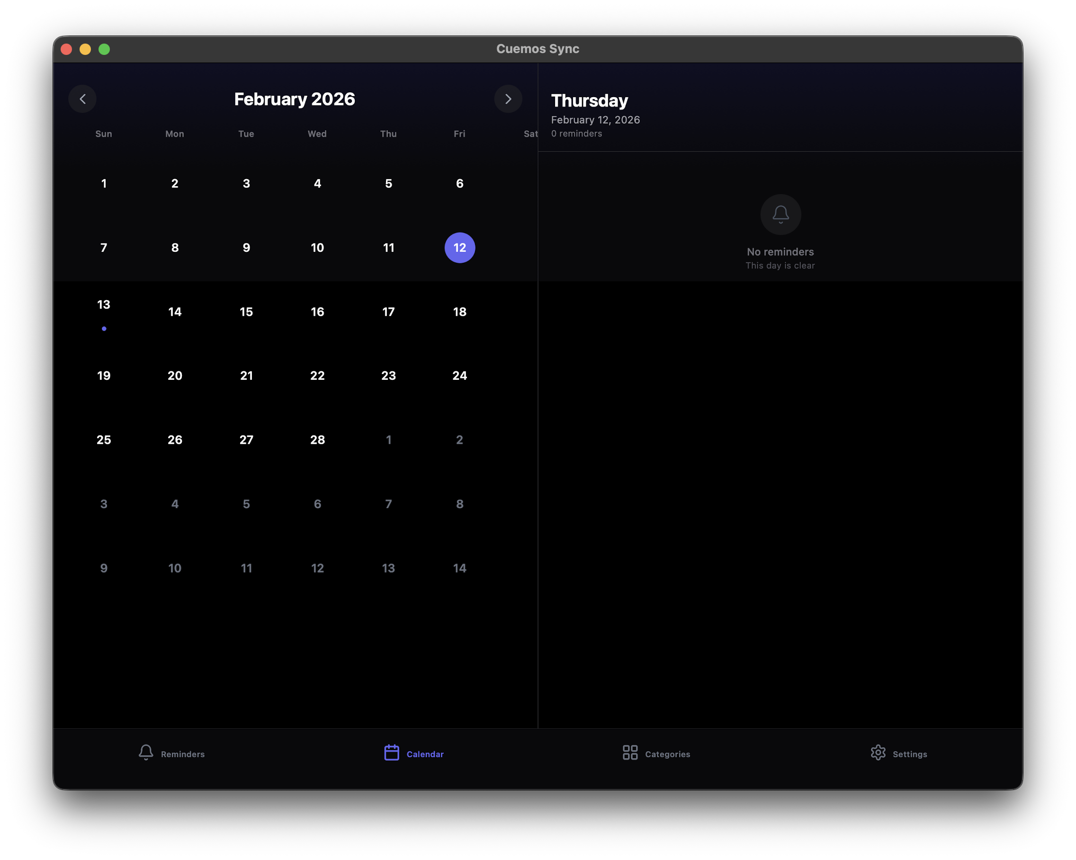Select February 1 in the first row

click(104, 184)
